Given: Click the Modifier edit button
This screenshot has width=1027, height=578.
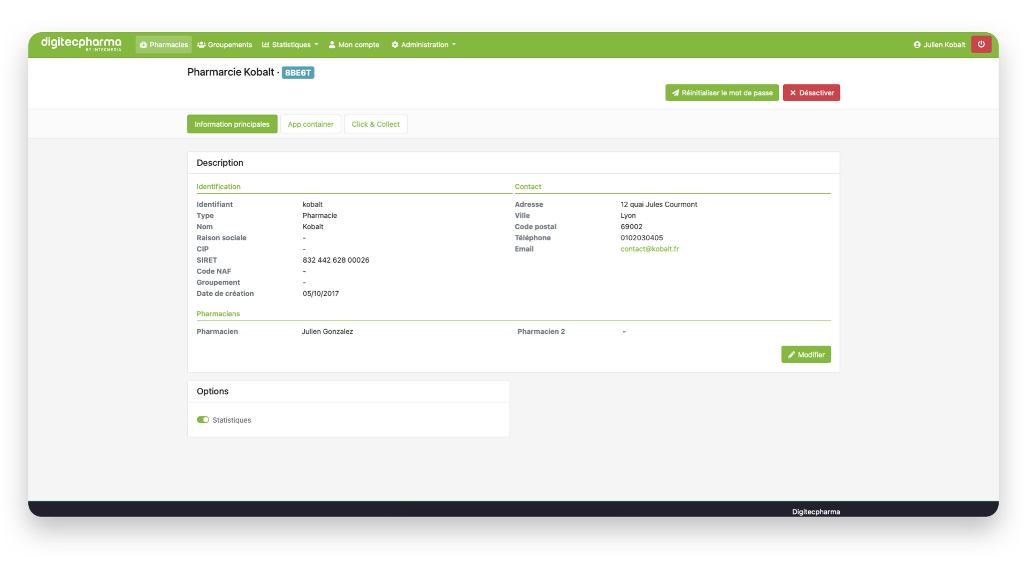Looking at the screenshot, I should (x=806, y=355).
